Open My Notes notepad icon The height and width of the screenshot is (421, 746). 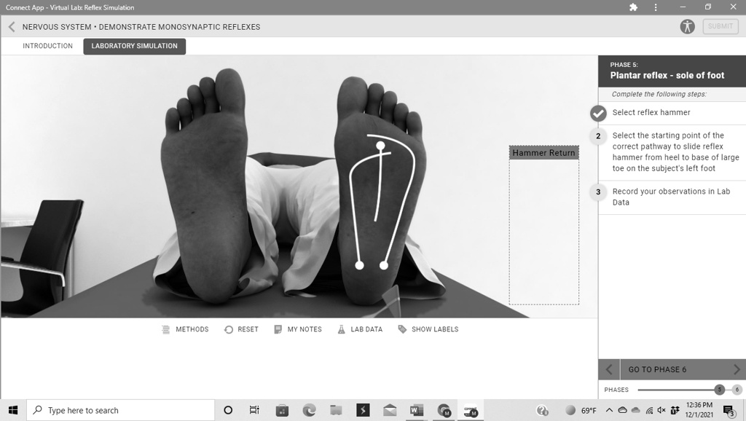[277, 329]
